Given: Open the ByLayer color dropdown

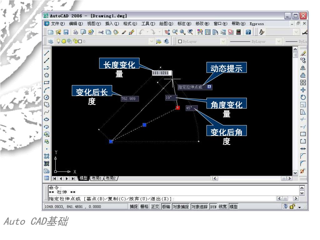Looking at the screenshot, I should (x=223, y=42).
